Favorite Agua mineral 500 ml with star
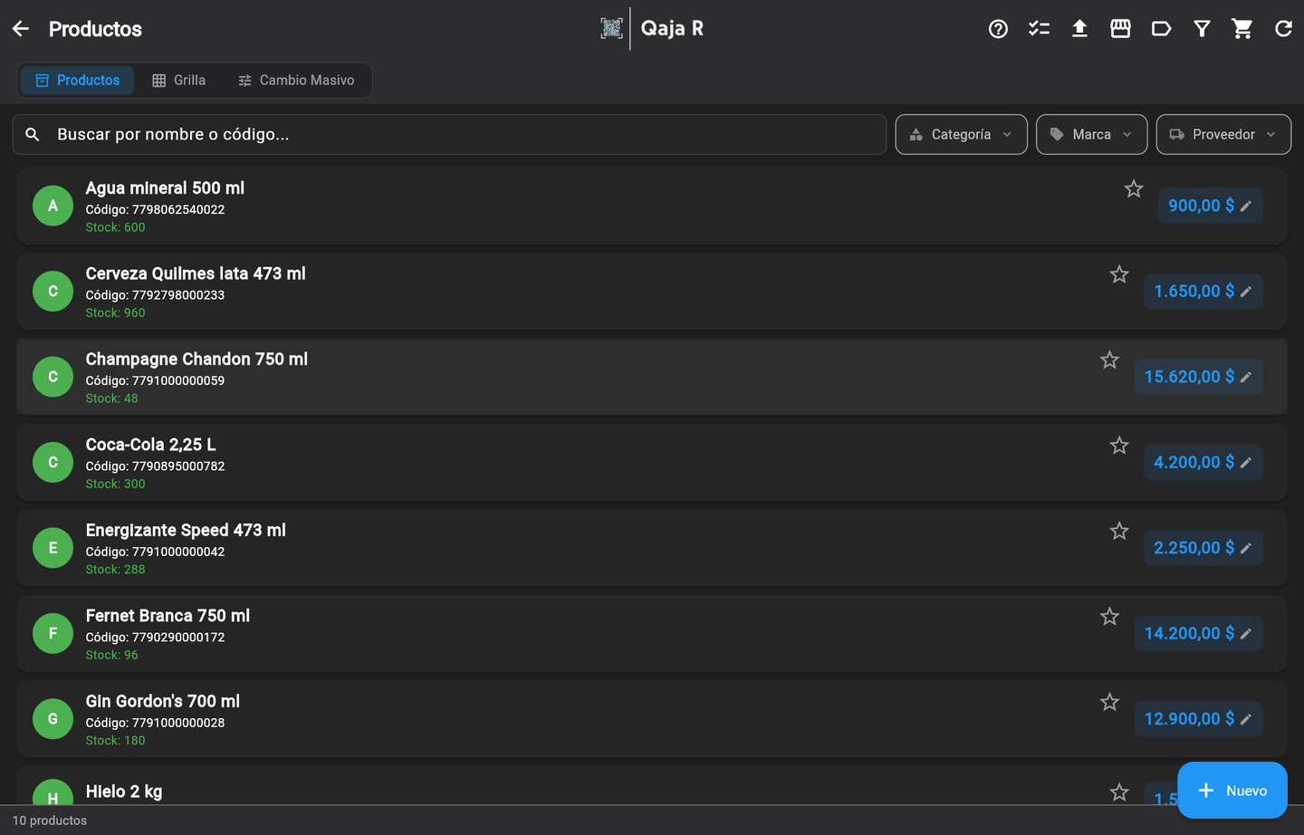 pos(1134,188)
